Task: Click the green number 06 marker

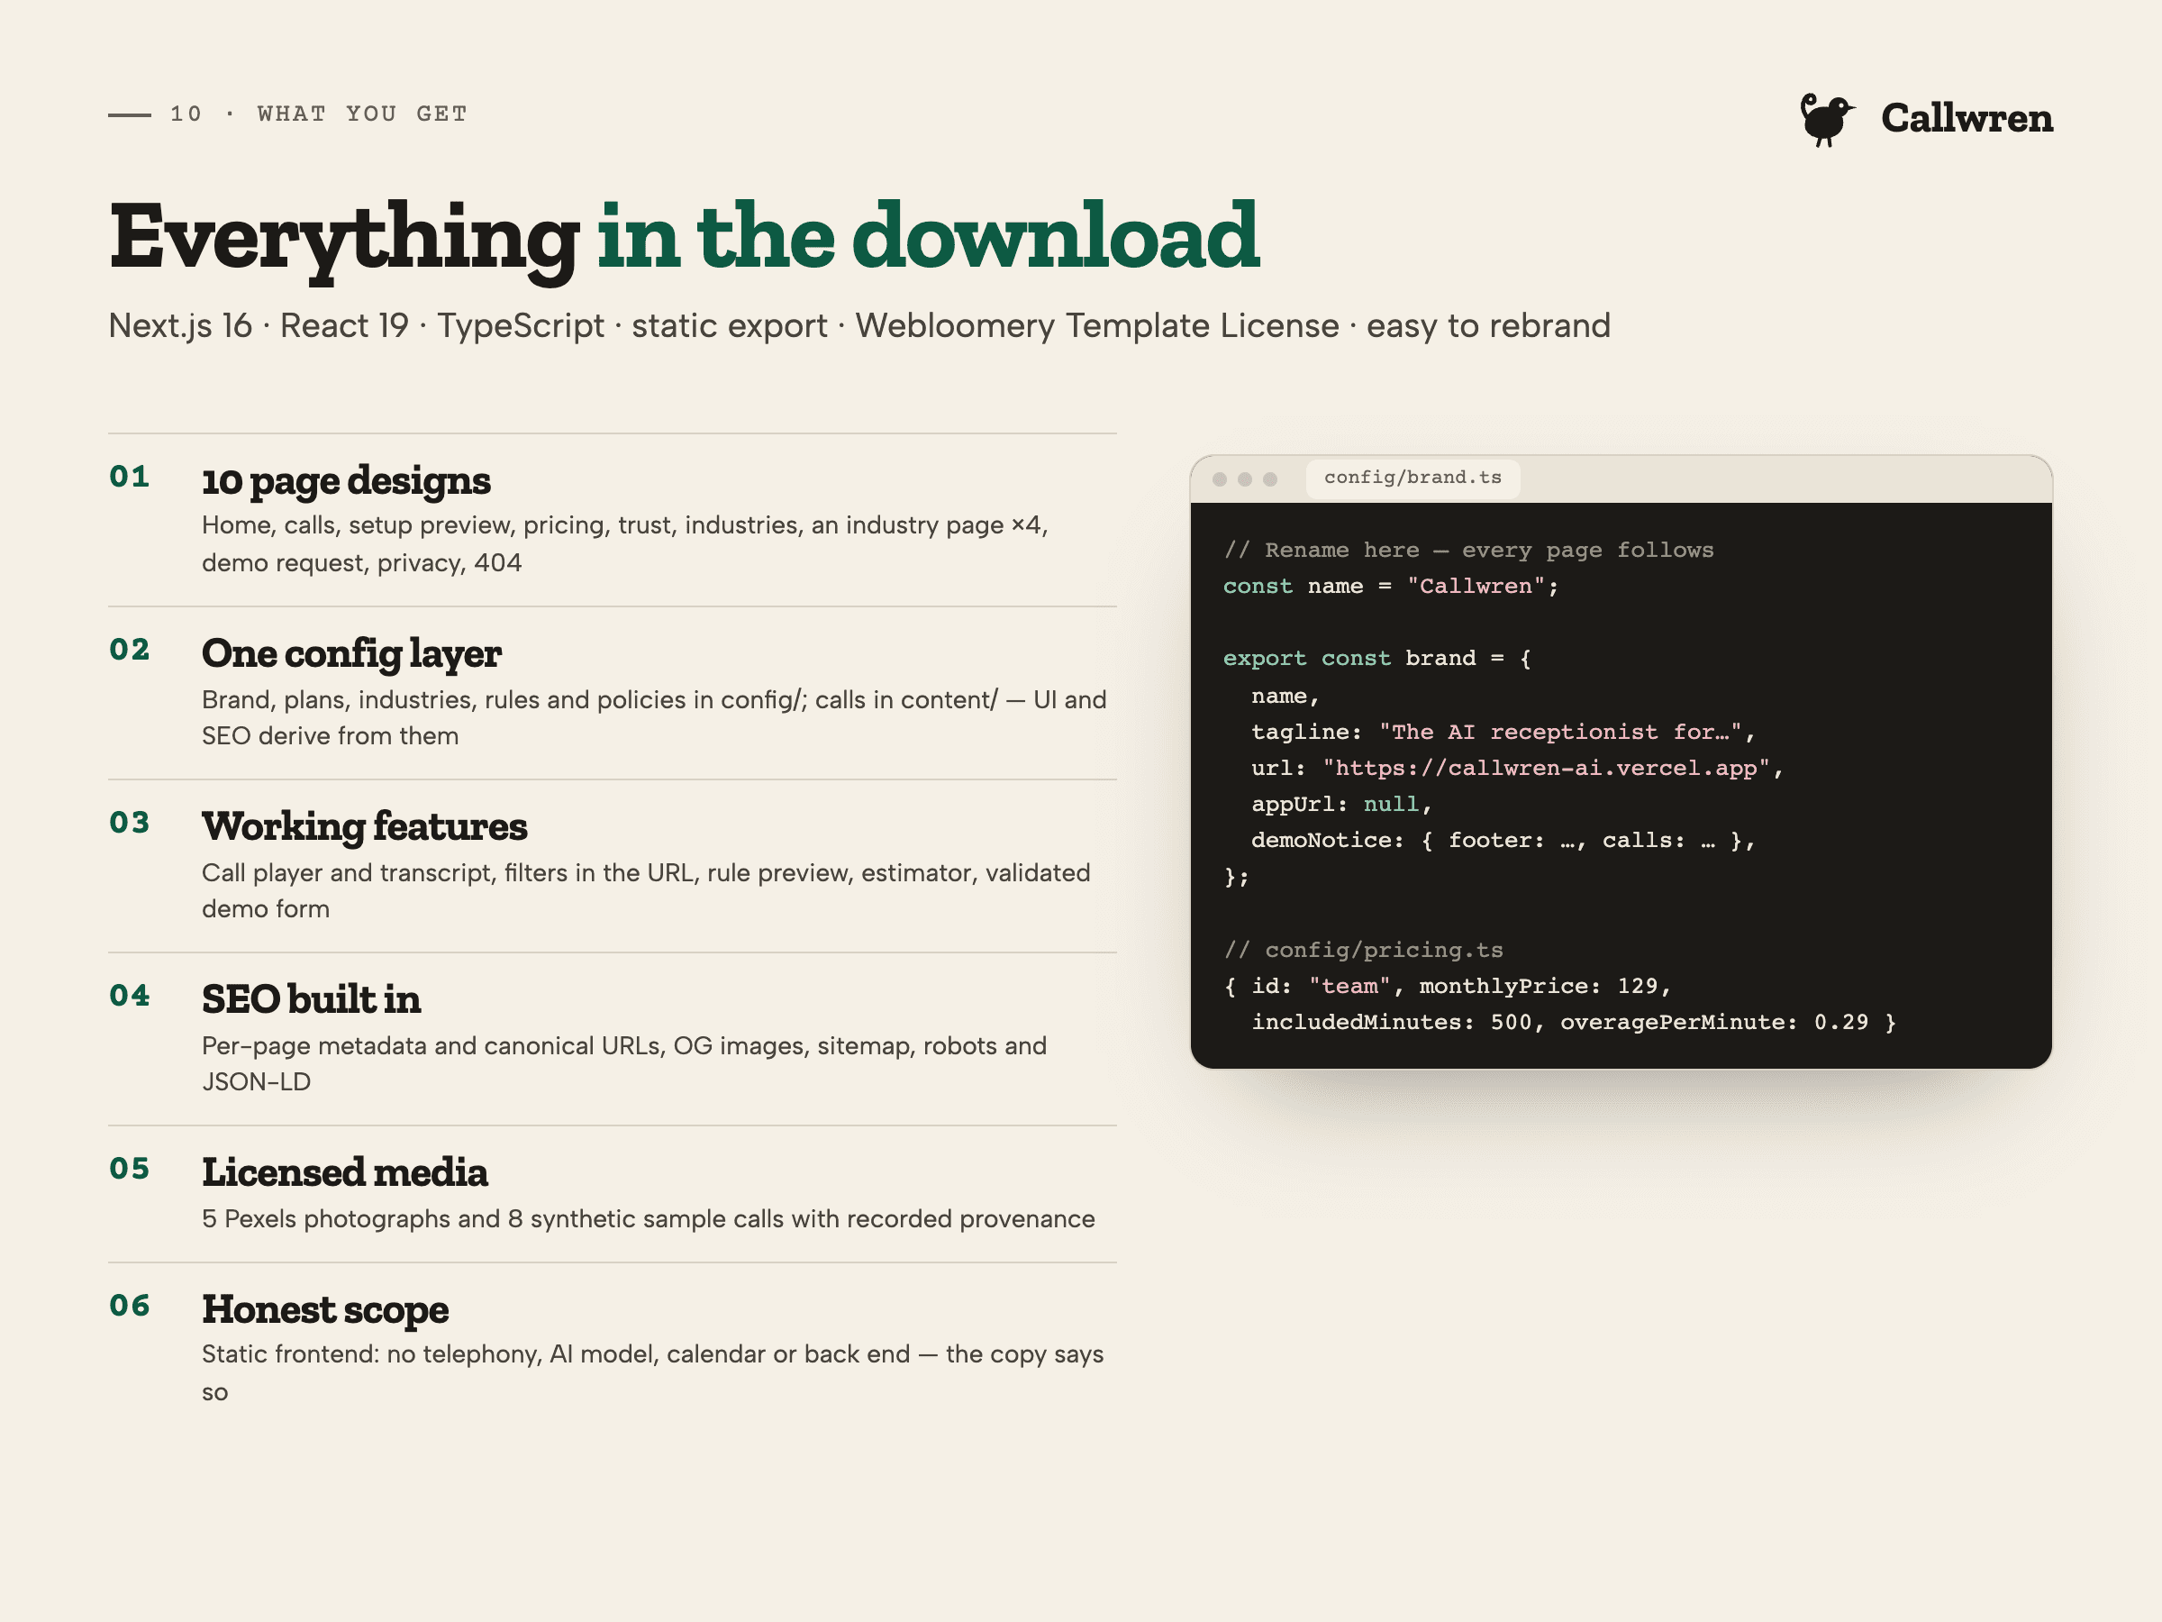Action: [129, 1307]
